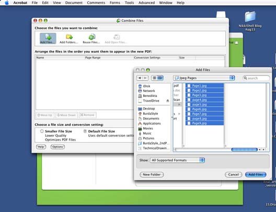Click the scroll right arrow in file browser

coord(263,149)
